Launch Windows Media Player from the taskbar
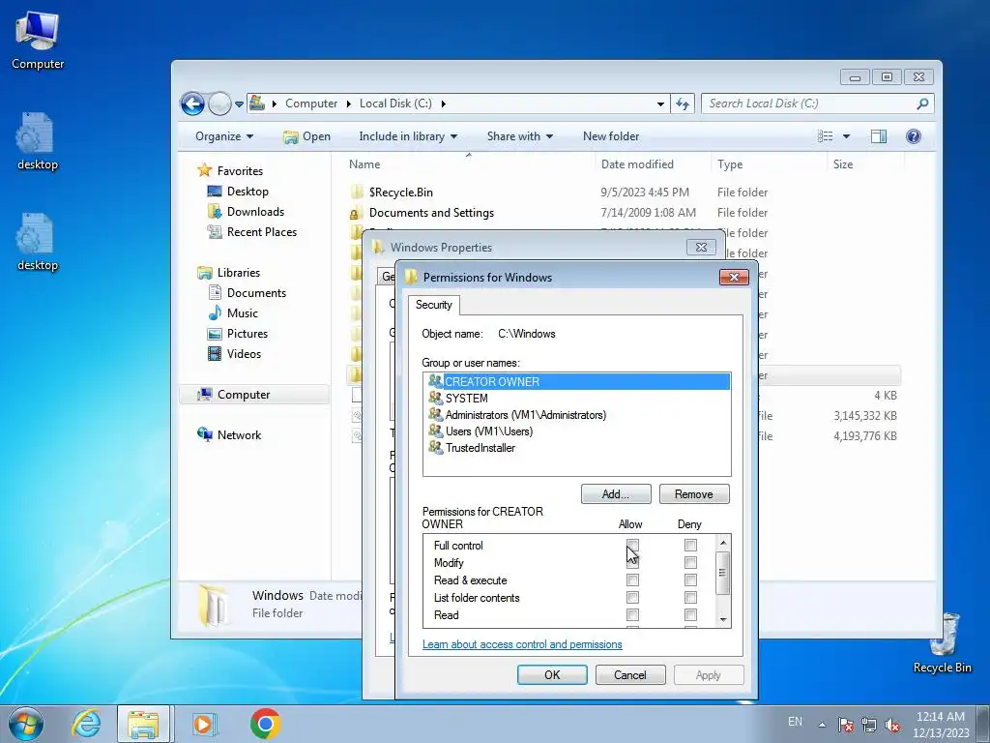Image resolution: width=990 pixels, height=743 pixels. tap(203, 724)
